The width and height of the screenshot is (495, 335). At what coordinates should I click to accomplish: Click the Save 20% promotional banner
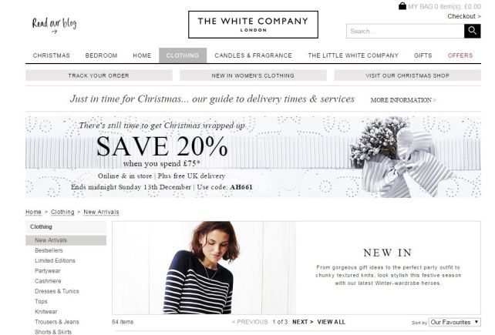coord(253,157)
